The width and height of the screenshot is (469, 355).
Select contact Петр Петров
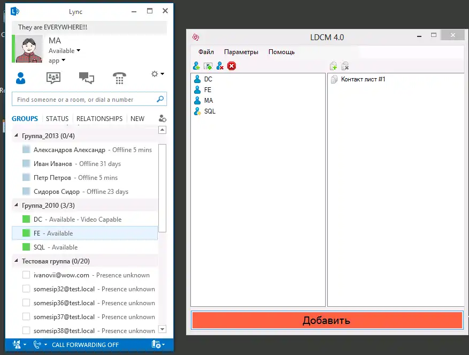(x=84, y=178)
